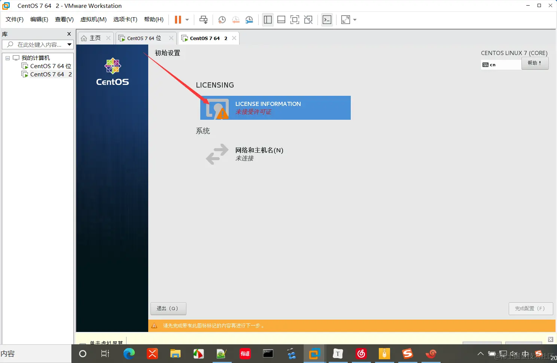
Task: Open the power options dropdown arrow
Action: coord(187,20)
